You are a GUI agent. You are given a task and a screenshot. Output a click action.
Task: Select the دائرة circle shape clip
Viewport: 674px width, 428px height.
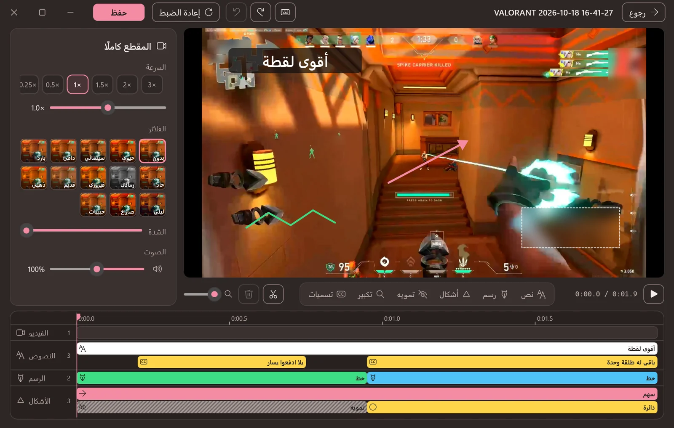coord(512,407)
